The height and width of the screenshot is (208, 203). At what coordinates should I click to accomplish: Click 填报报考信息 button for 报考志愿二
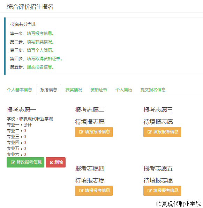coord(94,132)
